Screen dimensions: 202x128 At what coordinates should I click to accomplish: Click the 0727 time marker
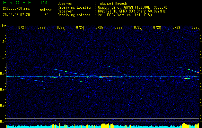click(138, 27)
